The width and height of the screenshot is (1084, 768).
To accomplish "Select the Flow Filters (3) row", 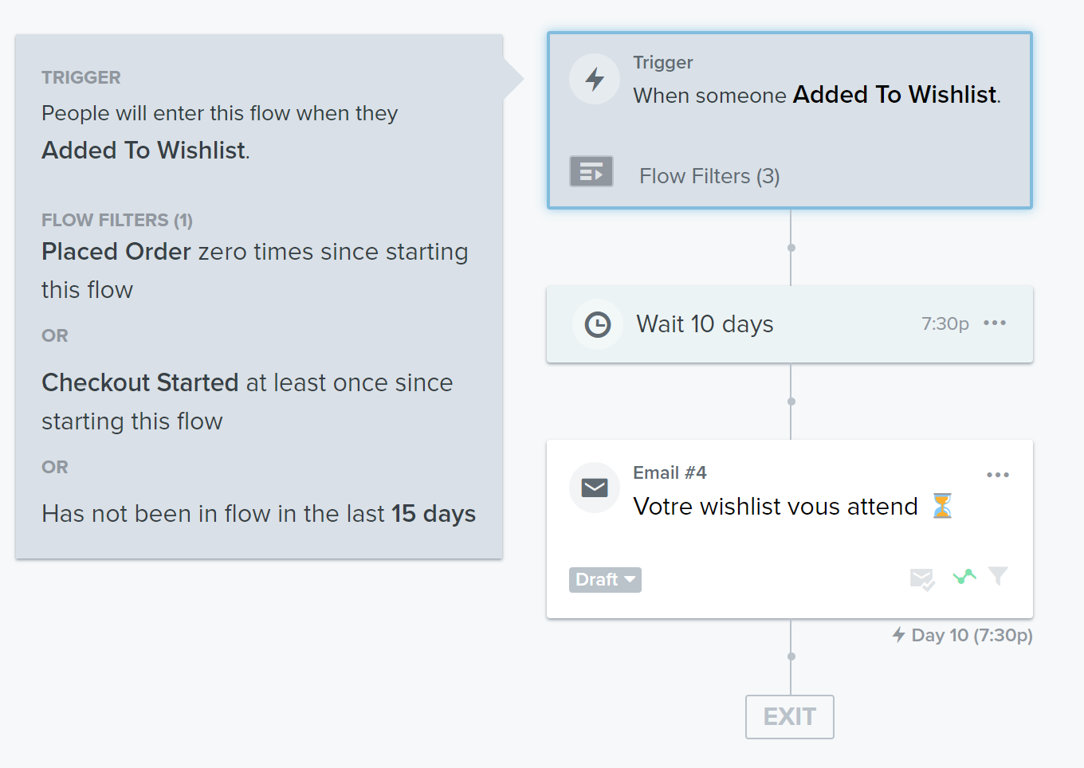I will point(790,174).
